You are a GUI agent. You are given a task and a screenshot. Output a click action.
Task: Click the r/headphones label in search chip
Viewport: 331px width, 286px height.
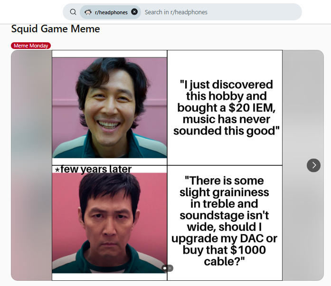(x=111, y=12)
